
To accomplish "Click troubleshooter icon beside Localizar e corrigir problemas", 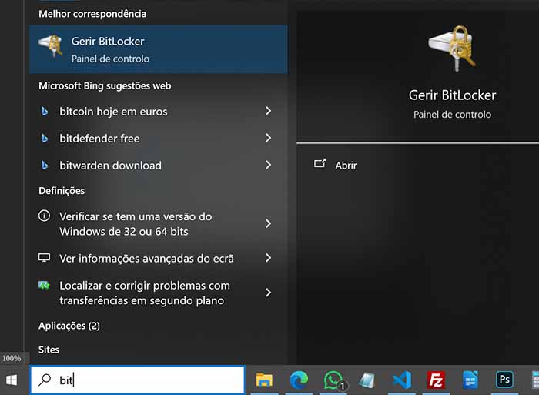I will [x=44, y=285].
